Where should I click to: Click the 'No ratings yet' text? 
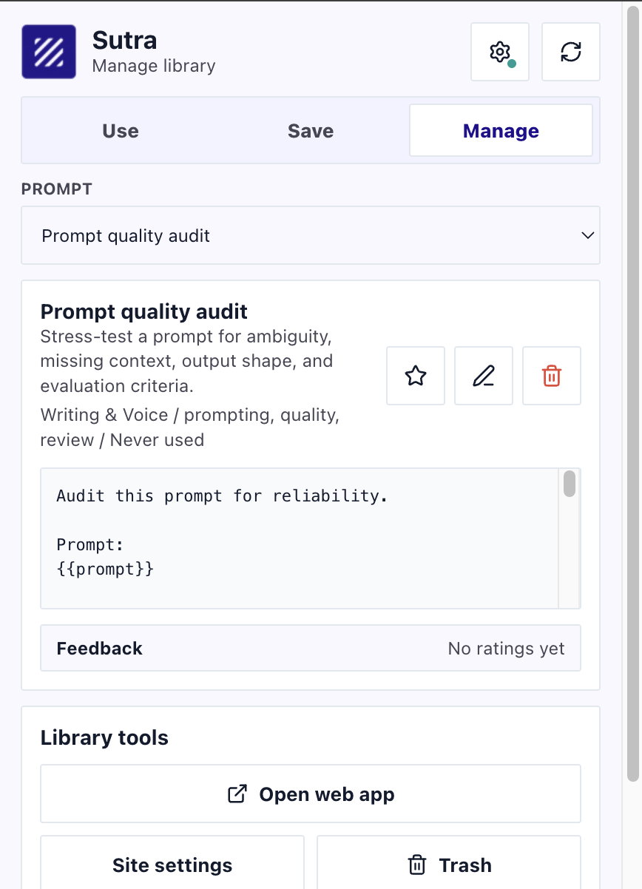tap(506, 649)
